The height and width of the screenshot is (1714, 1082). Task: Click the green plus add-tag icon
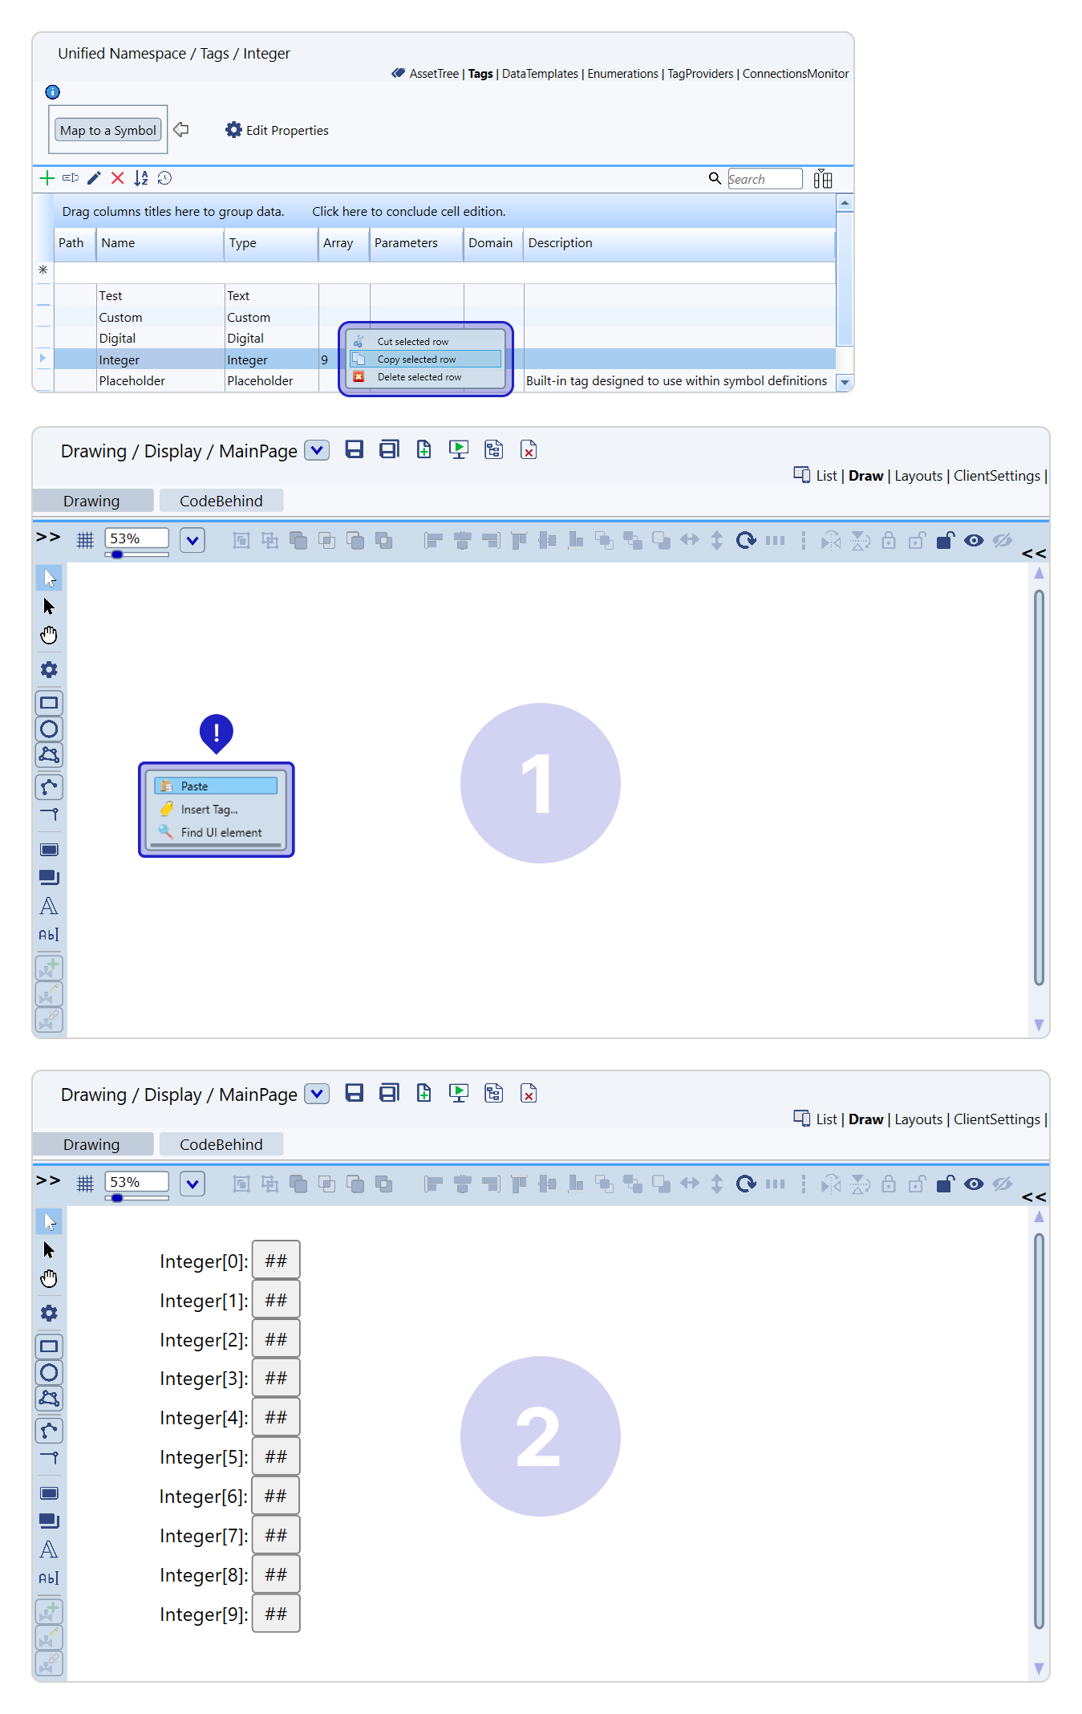point(47,178)
